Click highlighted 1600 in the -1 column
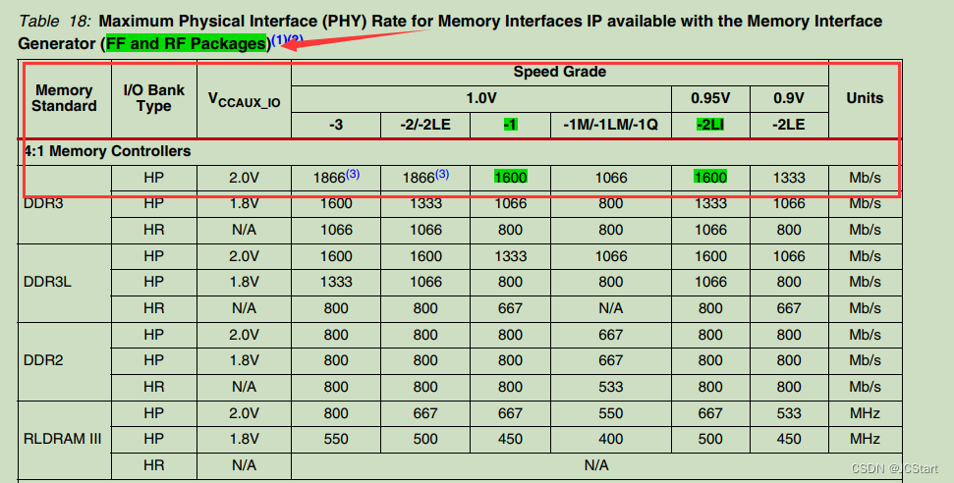 (511, 177)
